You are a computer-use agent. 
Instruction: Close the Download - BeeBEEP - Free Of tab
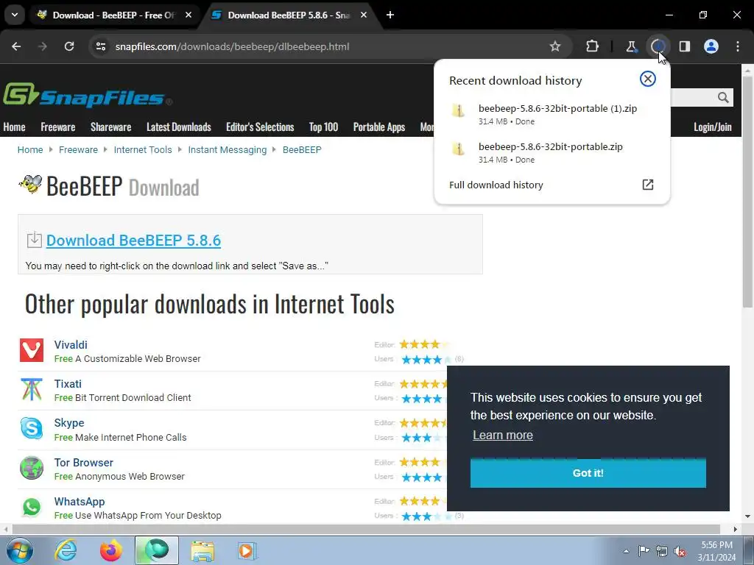pyautogui.click(x=188, y=15)
